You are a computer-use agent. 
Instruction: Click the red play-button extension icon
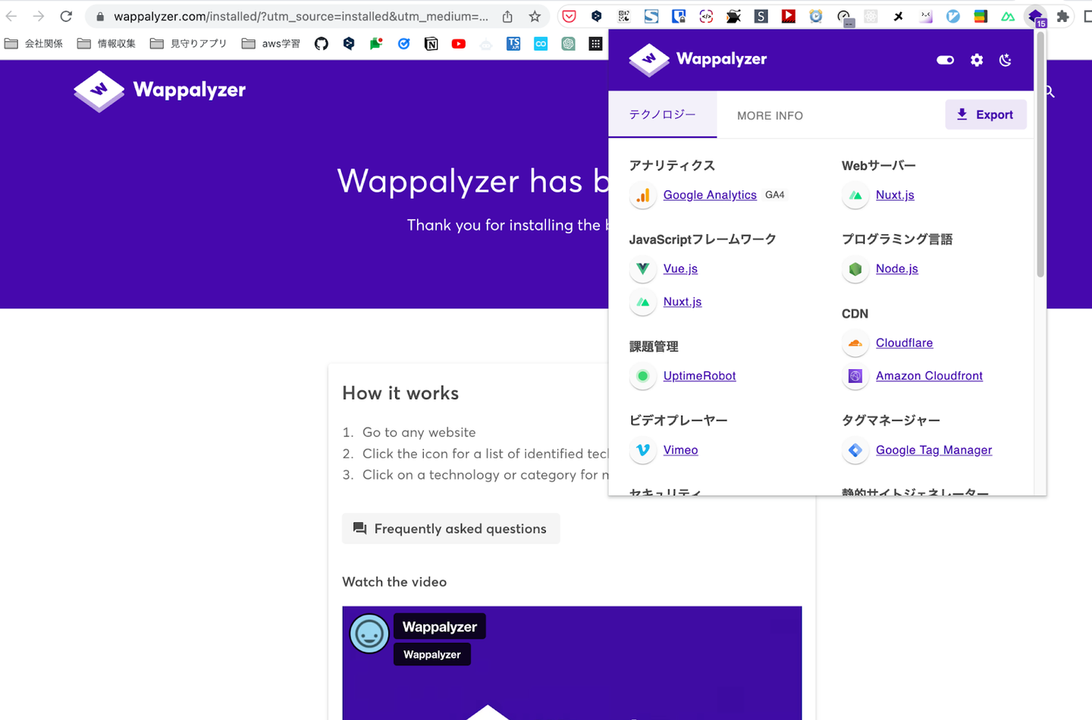click(x=789, y=16)
